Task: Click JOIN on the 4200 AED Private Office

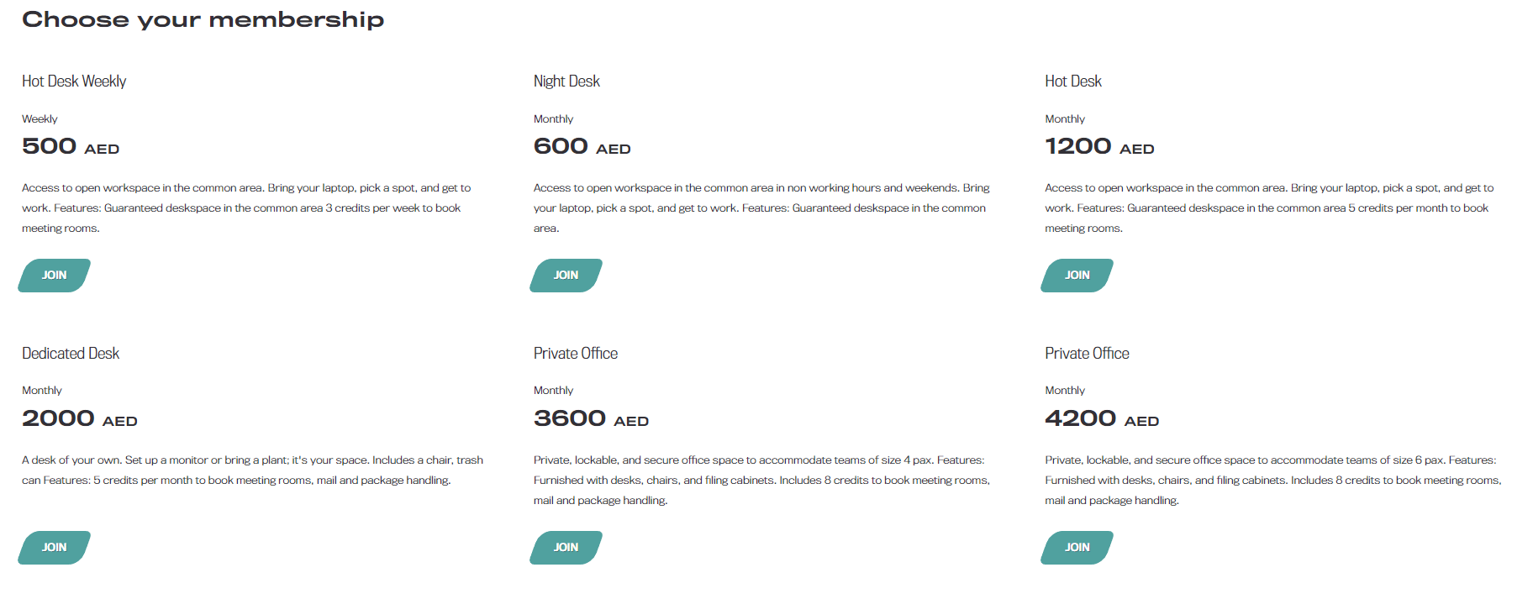Action: coord(1077,547)
